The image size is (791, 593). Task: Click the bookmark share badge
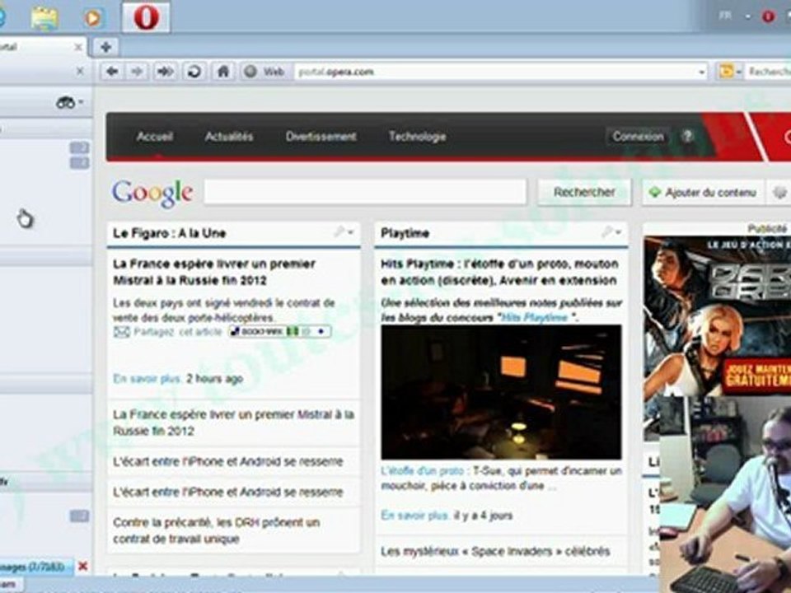tap(280, 332)
